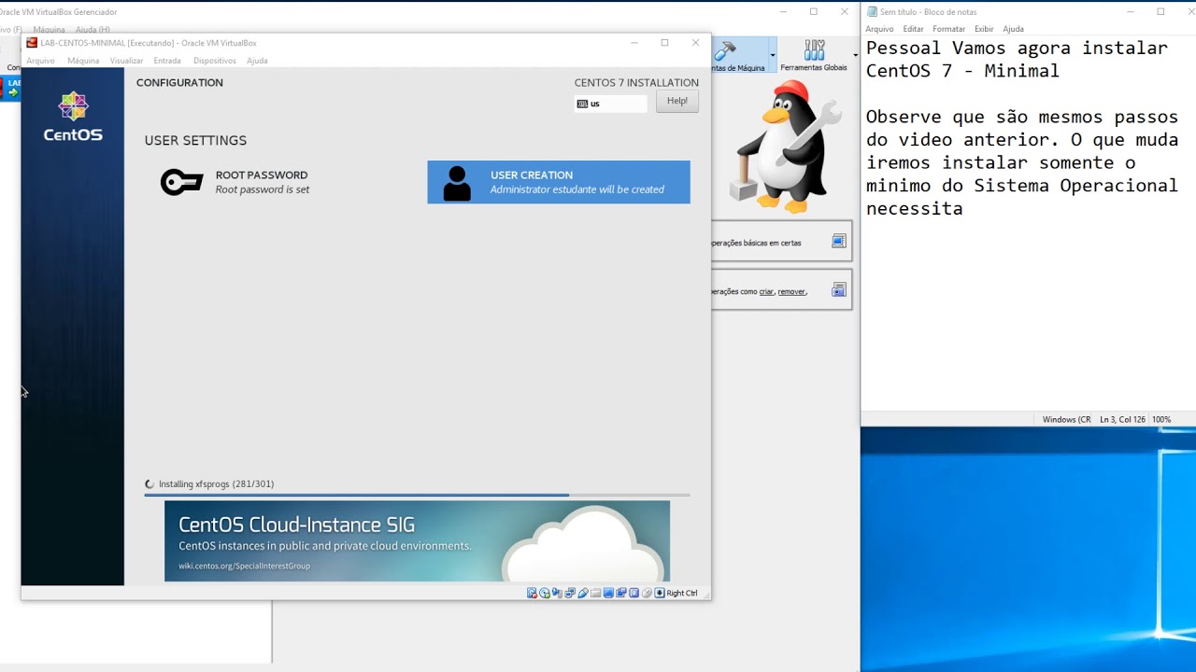This screenshot has width=1196, height=672.
Task: Click the video capture status icon
Action: click(x=621, y=593)
